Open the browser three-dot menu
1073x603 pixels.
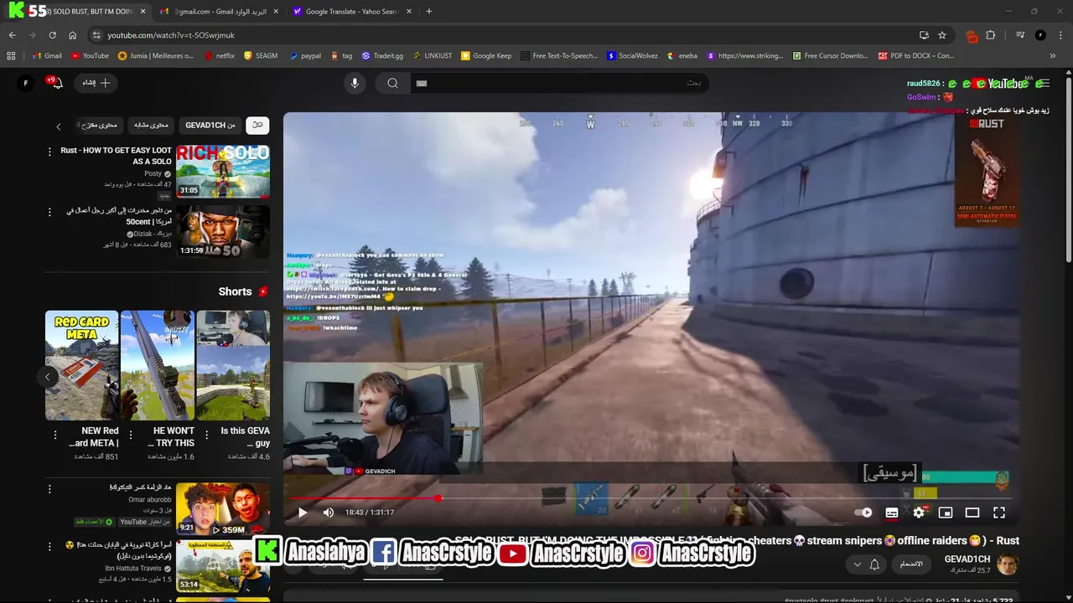tap(1060, 35)
